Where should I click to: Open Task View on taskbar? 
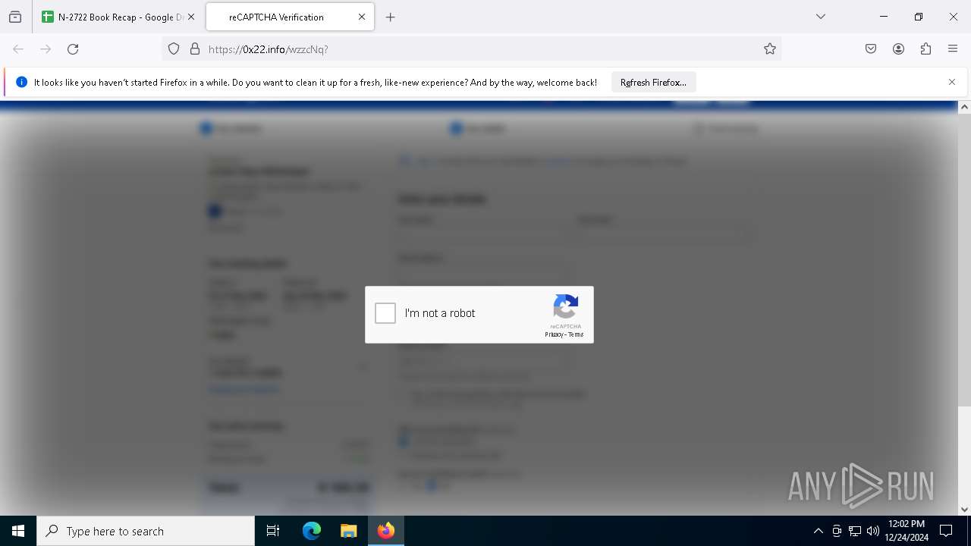click(x=273, y=531)
